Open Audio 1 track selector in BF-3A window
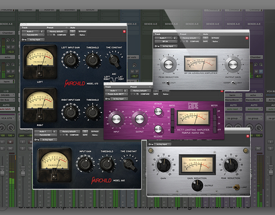 pyautogui.click(x=164, y=38)
